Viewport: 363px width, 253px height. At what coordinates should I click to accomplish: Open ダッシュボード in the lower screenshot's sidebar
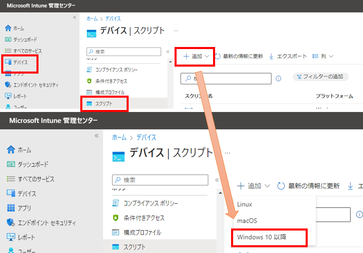(27, 164)
